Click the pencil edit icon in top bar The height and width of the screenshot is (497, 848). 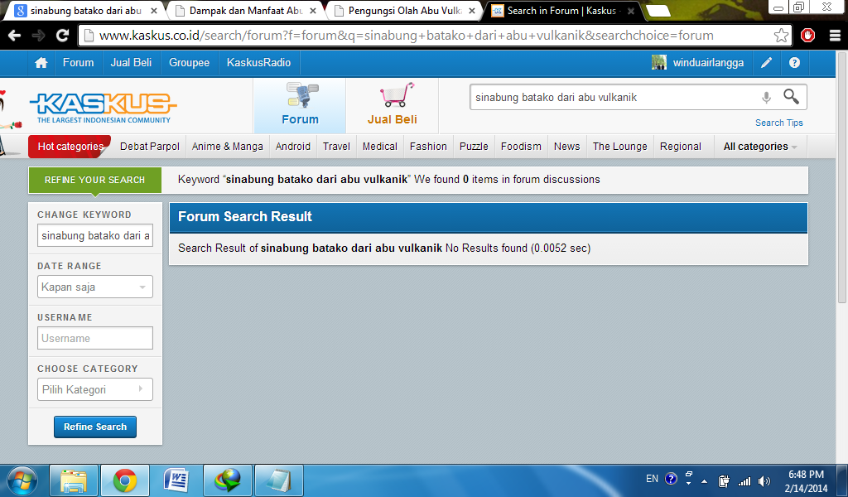click(x=766, y=63)
